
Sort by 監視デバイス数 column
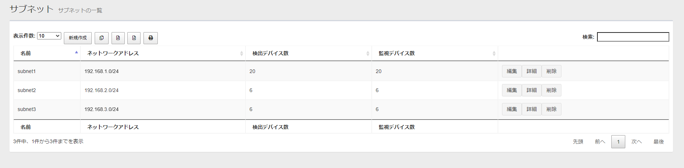click(434, 53)
